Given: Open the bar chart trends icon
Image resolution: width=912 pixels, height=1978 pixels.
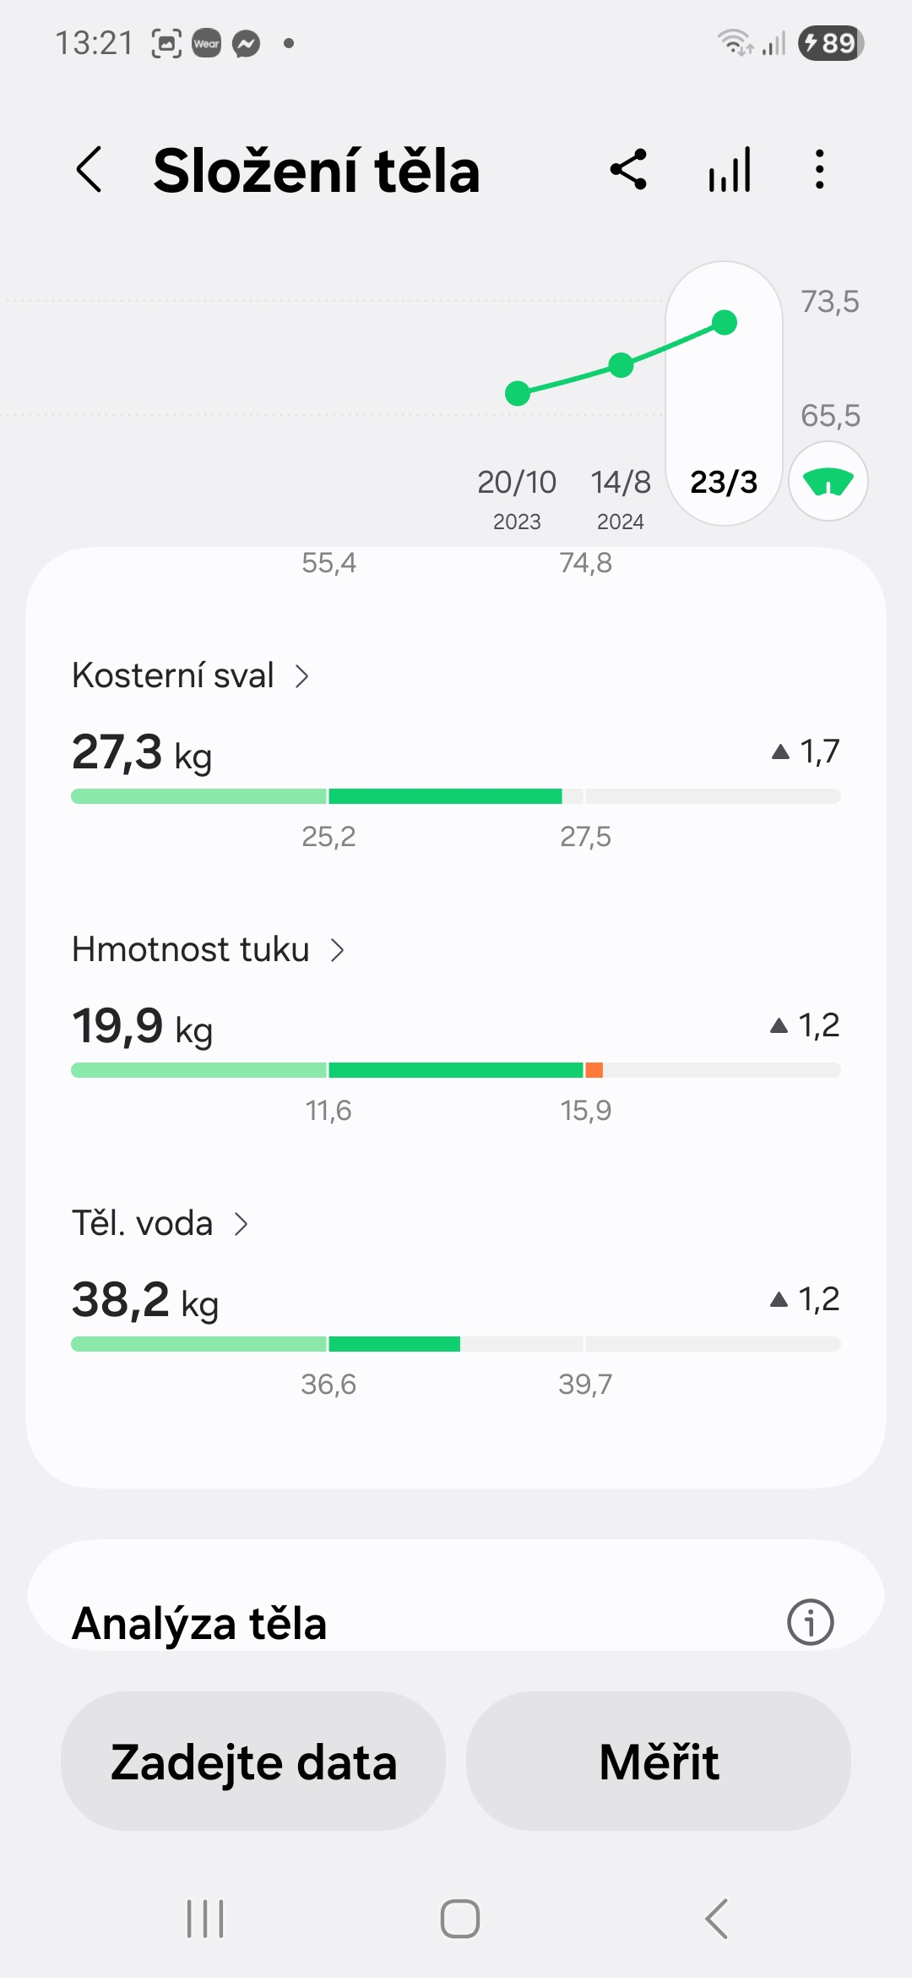Looking at the screenshot, I should 730,170.
